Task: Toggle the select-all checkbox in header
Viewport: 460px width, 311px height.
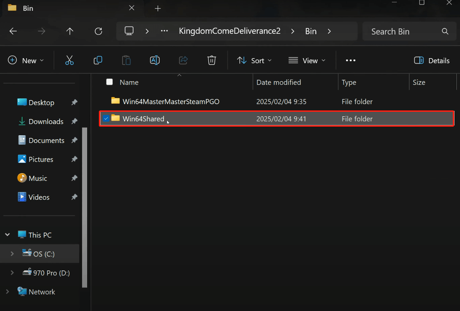Action: coord(109,82)
